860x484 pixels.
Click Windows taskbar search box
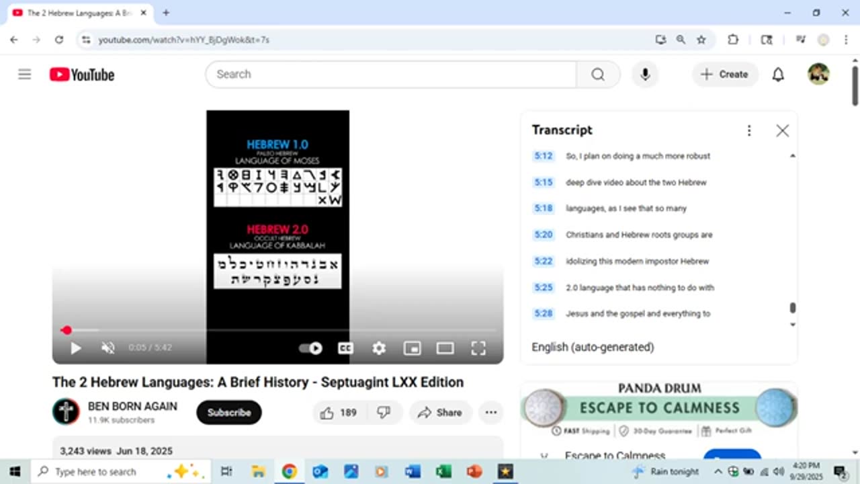(121, 471)
